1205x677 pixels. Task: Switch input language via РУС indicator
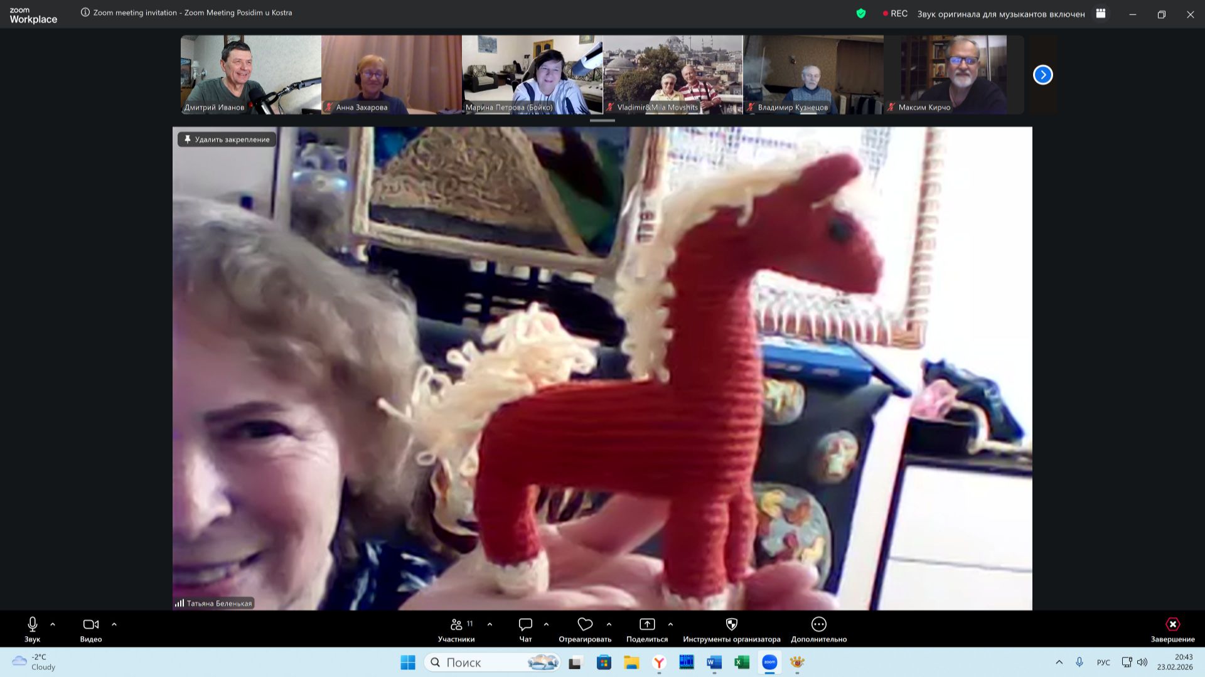[x=1103, y=663]
